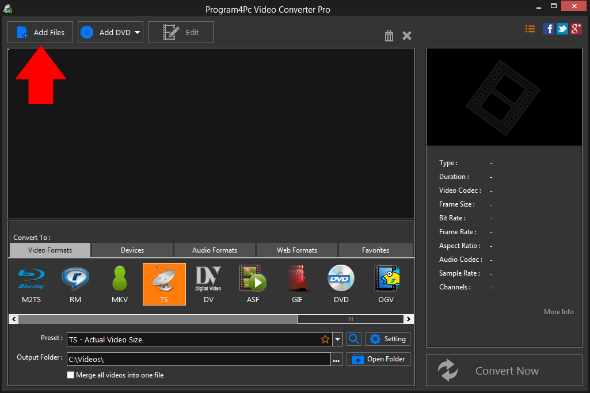The height and width of the screenshot is (393, 590).
Task: Open the Audio Formats tab
Action: [214, 250]
